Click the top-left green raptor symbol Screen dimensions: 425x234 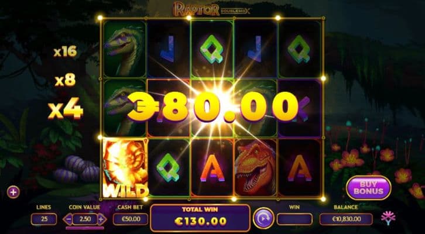pos(125,49)
